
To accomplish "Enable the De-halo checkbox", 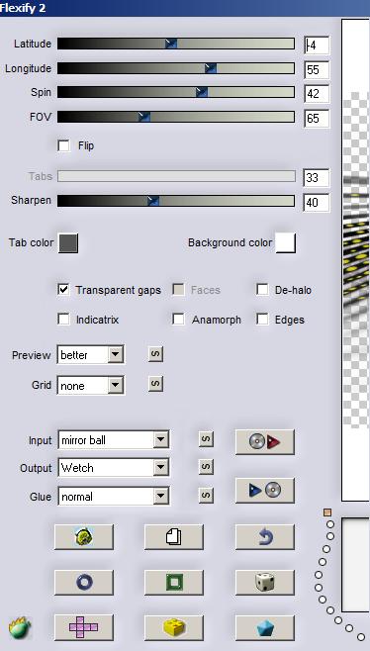I will coord(262,289).
